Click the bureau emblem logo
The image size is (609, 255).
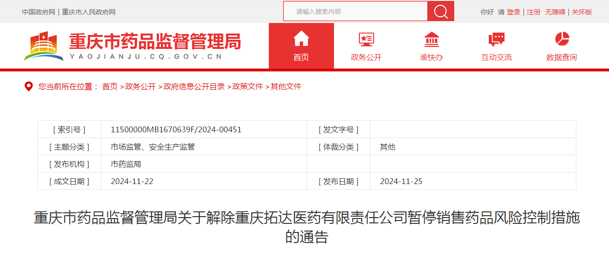click(44, 46)
